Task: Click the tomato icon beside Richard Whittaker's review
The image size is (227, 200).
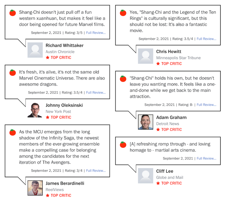Action: point(12,13)
